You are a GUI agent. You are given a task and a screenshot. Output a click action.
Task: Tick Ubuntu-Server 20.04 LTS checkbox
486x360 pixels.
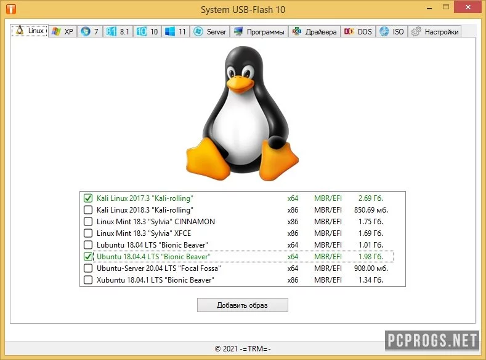pos(88,268)
